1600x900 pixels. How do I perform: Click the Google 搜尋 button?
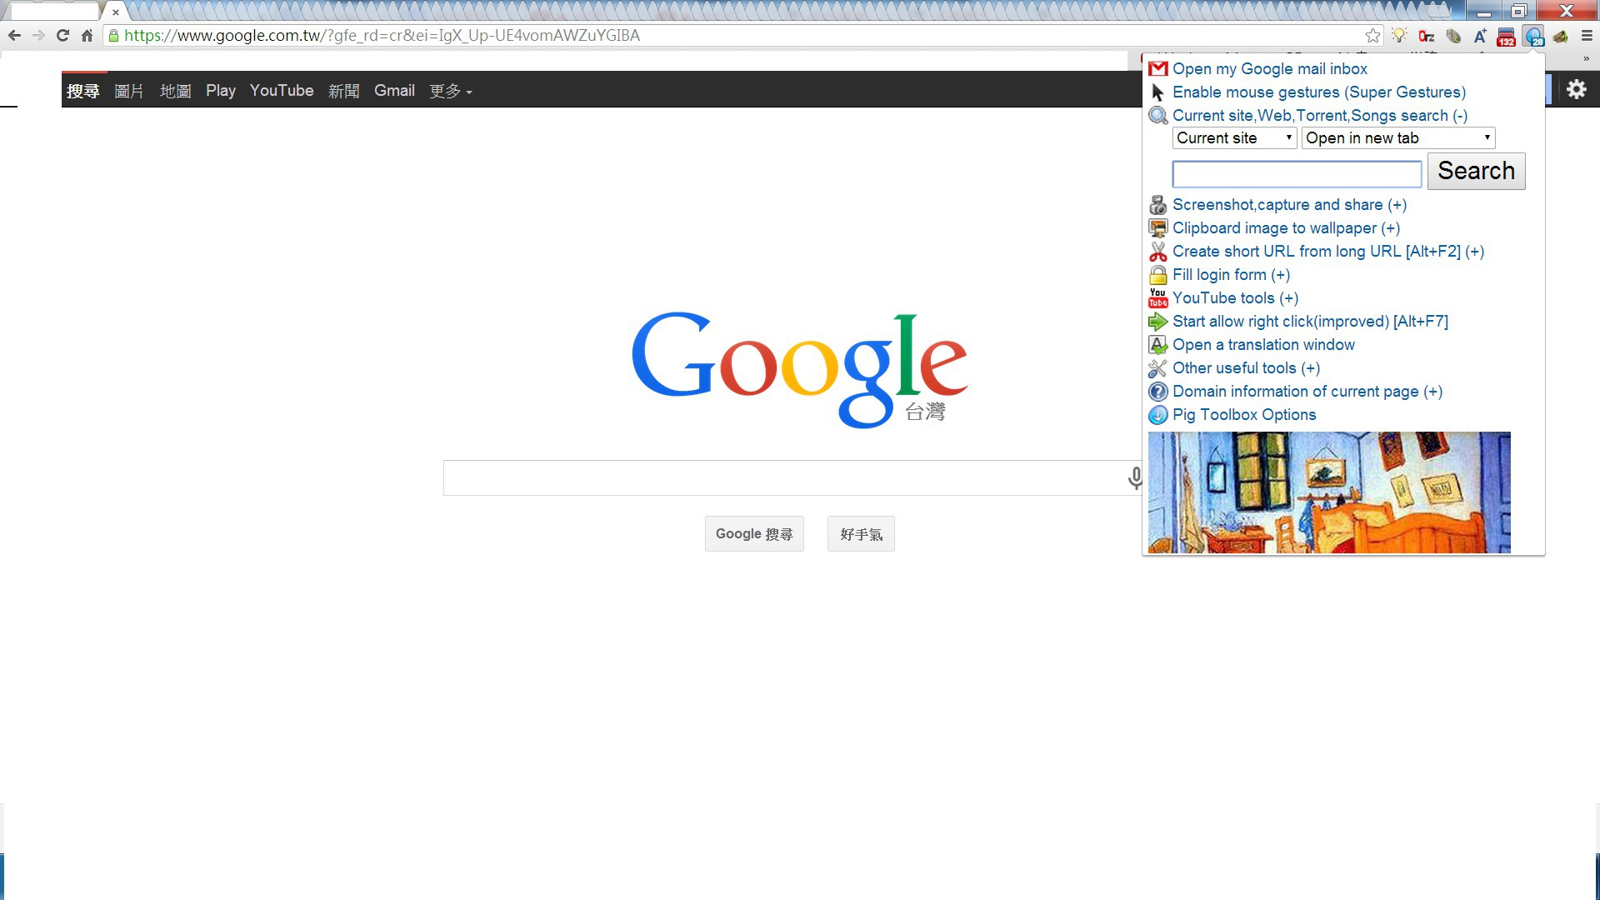click(753, 534)
